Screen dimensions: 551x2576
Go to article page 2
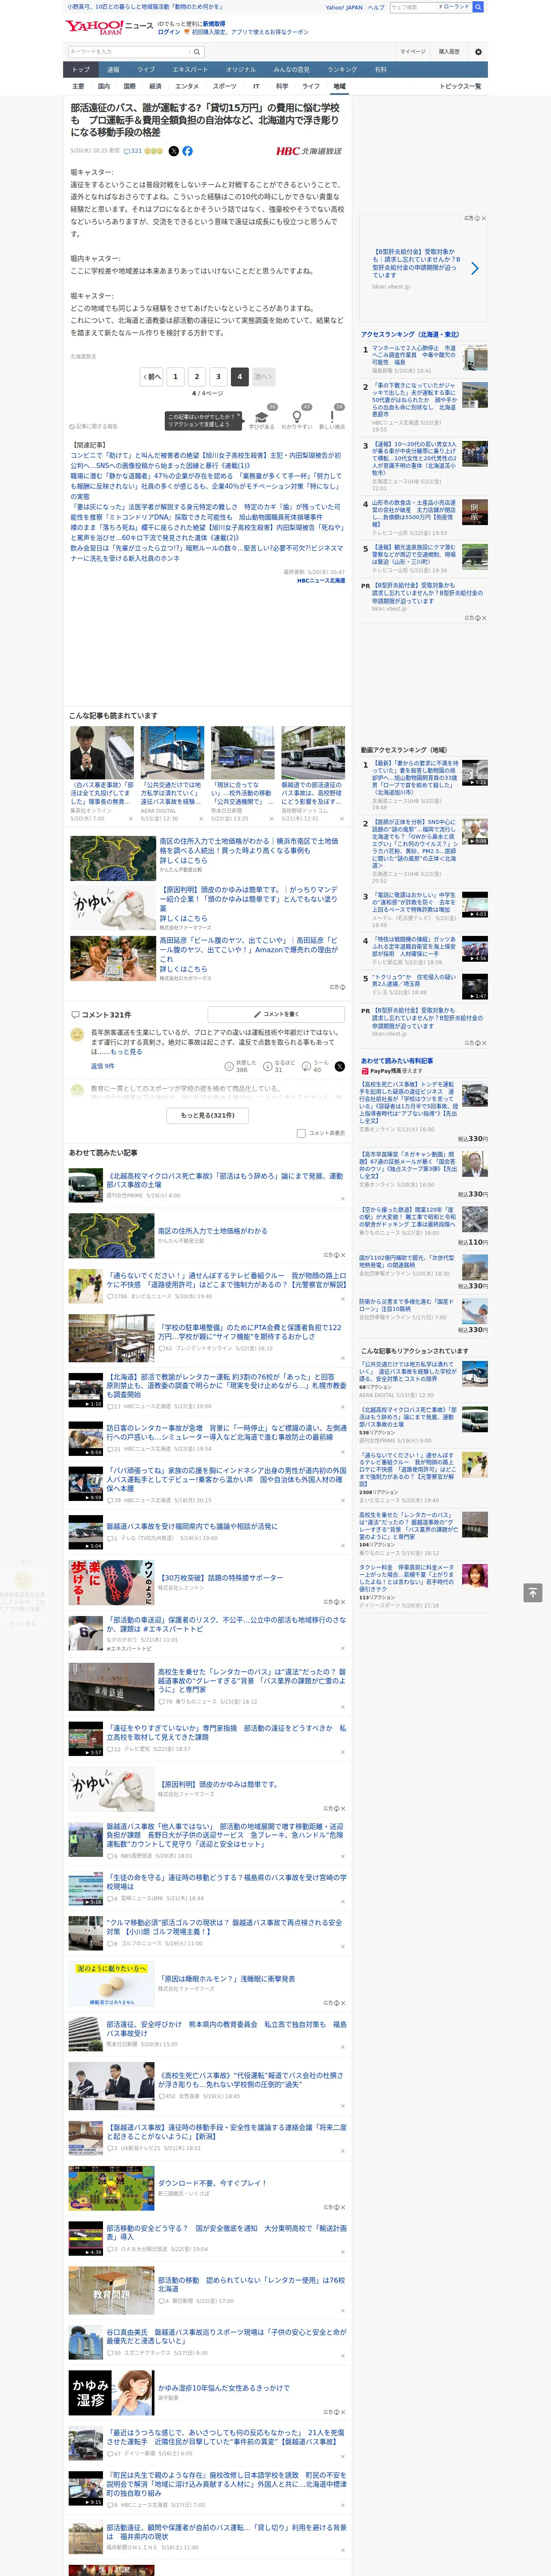197,376
